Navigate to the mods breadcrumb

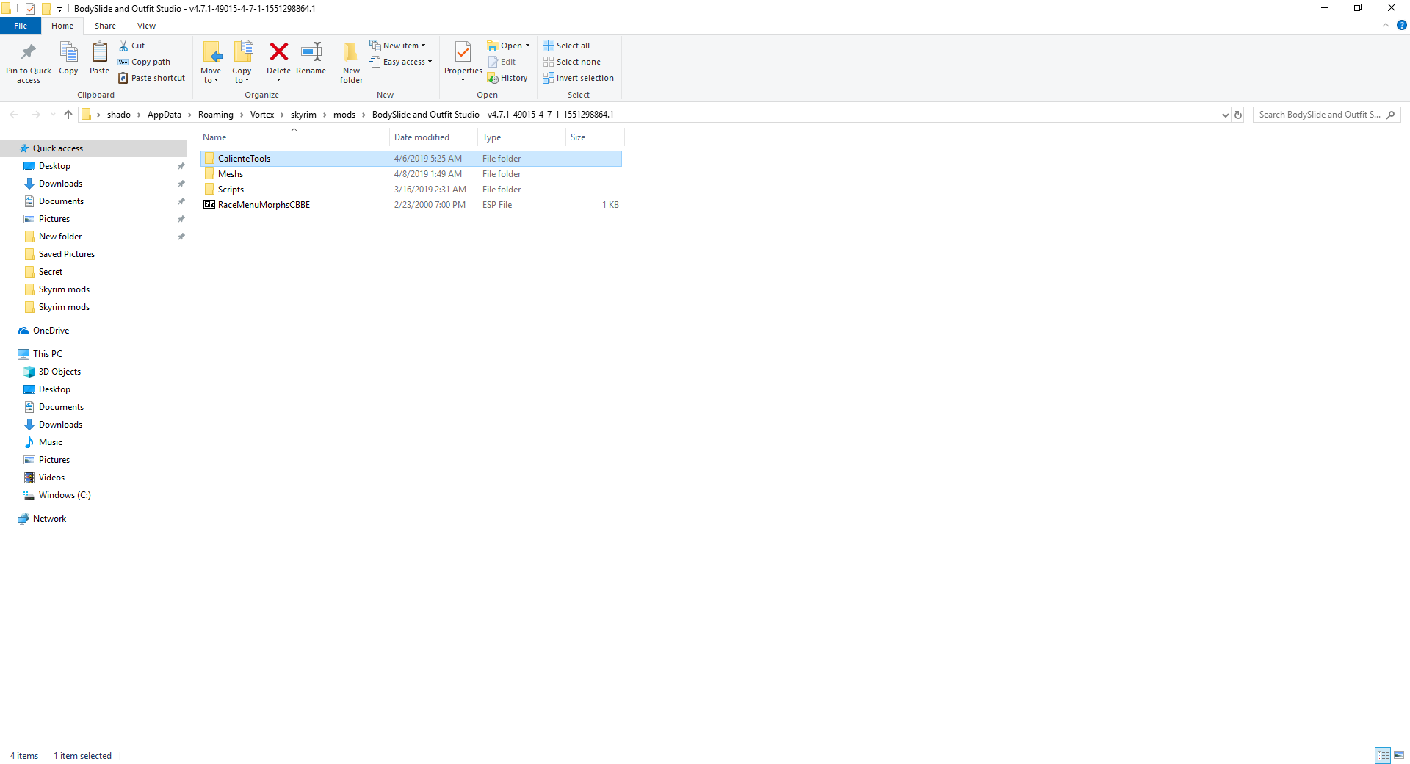[344, 115]
